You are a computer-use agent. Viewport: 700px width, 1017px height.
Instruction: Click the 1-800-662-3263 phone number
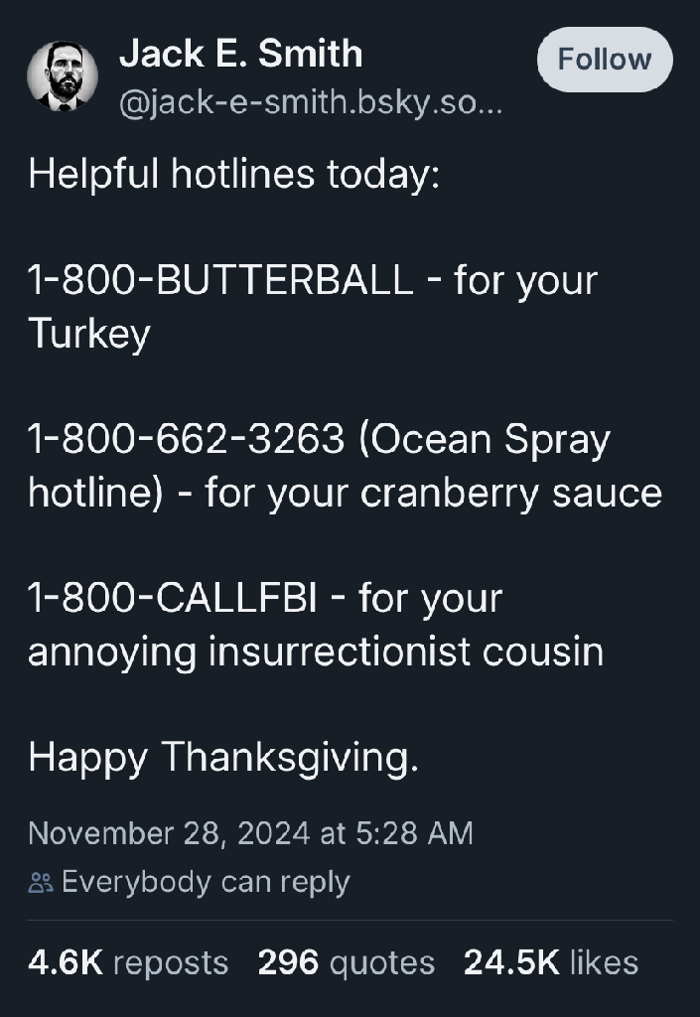186,439
